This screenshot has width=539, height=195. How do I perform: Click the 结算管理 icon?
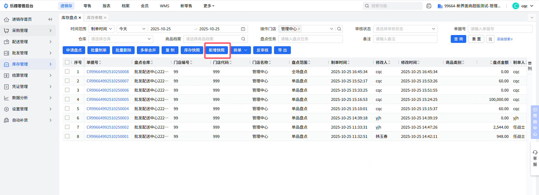(6, 75)
